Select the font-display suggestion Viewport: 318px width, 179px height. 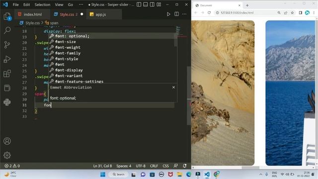(113, 70)
